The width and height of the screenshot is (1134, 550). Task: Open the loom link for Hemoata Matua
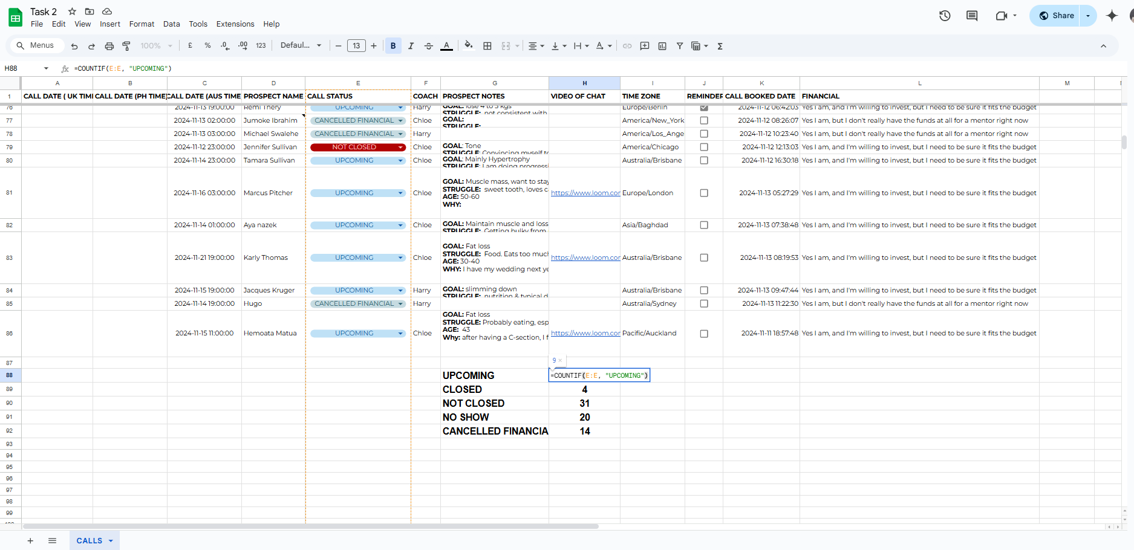(585, 333)
